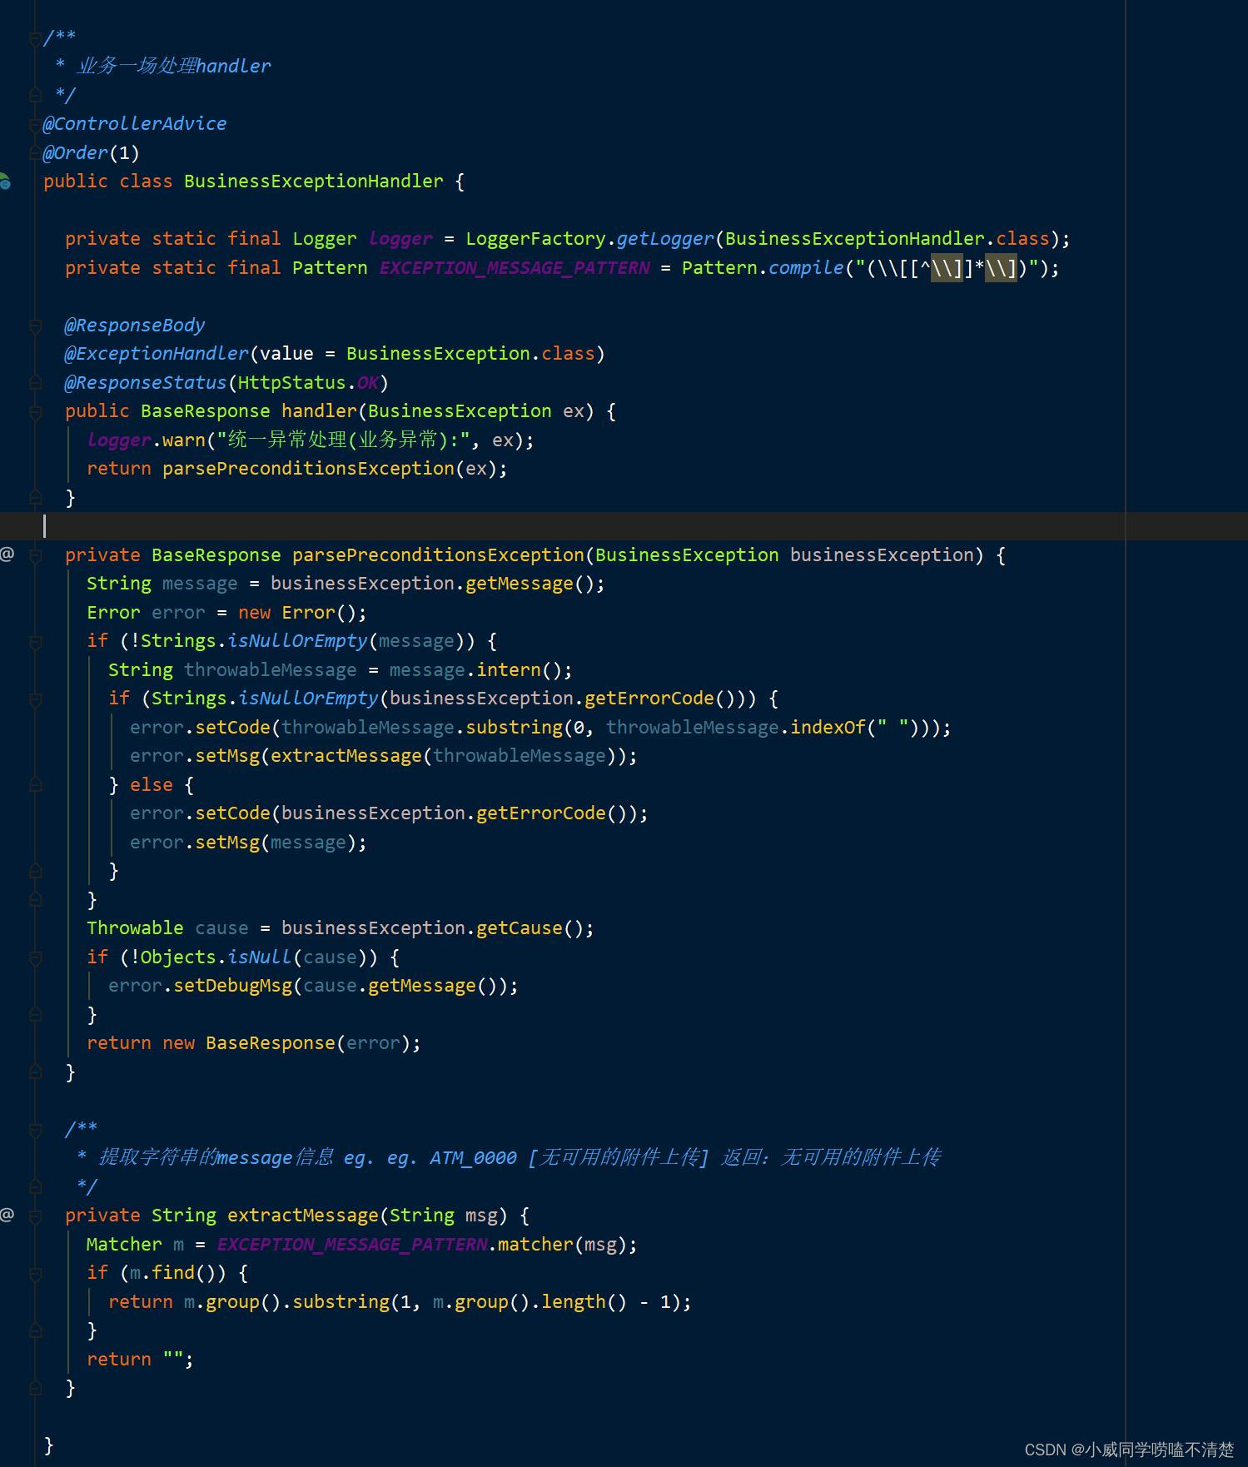
Task: Click the substring call inside error.setCode
Action: pos(514,727)
